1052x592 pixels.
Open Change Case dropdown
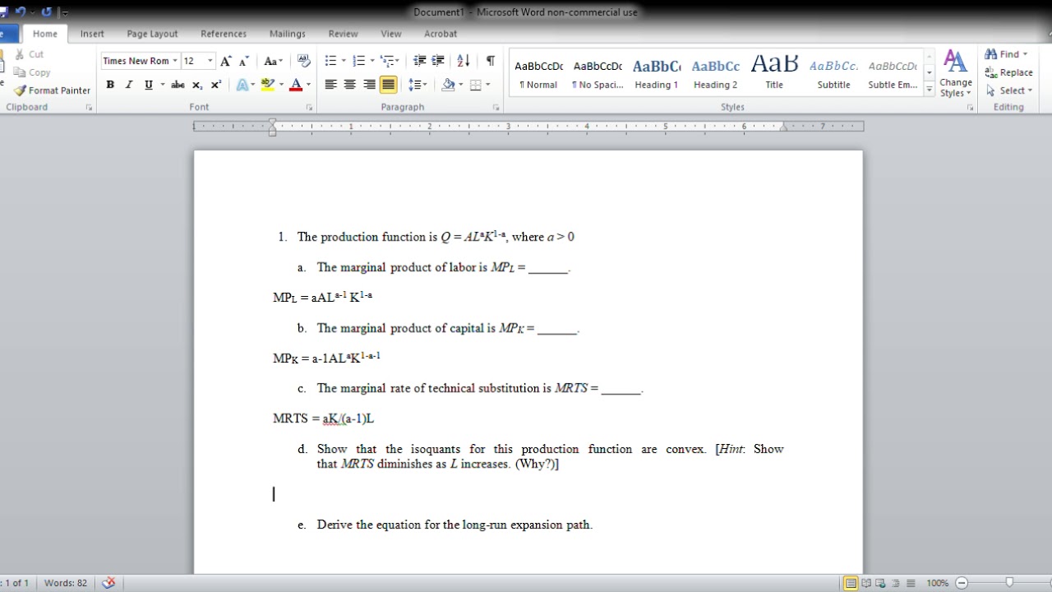(x=273, y=61)
